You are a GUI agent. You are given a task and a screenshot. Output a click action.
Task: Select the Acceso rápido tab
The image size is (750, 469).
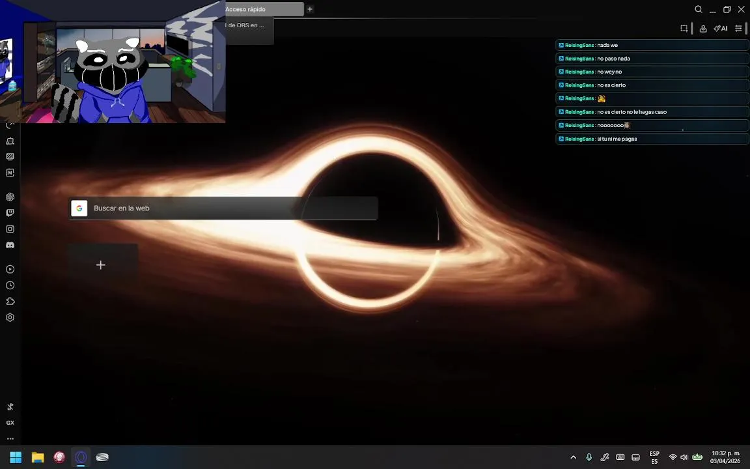pyautogui.click(x=264, y=9)
